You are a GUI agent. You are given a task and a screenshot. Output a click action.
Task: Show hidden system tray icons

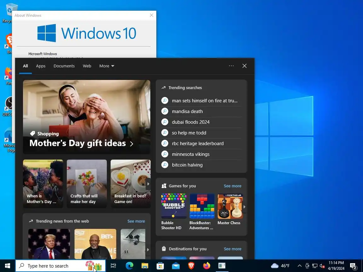300,266
